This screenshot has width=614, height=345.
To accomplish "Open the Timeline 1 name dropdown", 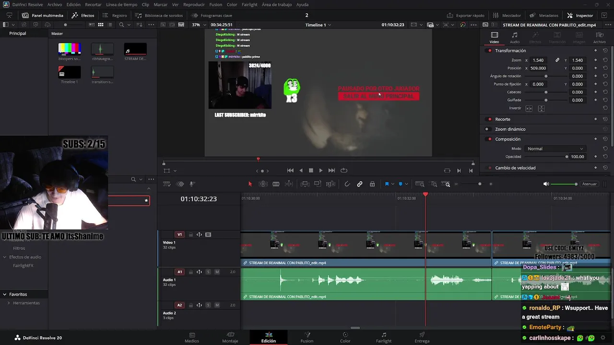I will click(x=318, y=25).
